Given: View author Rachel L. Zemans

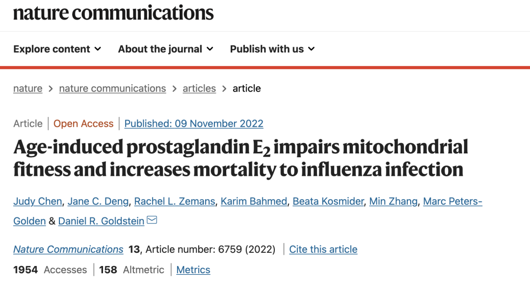Looking at the screenshot, I should 174,201.
